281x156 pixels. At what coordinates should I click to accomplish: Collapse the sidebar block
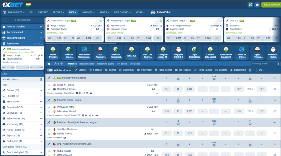point(23,20)
